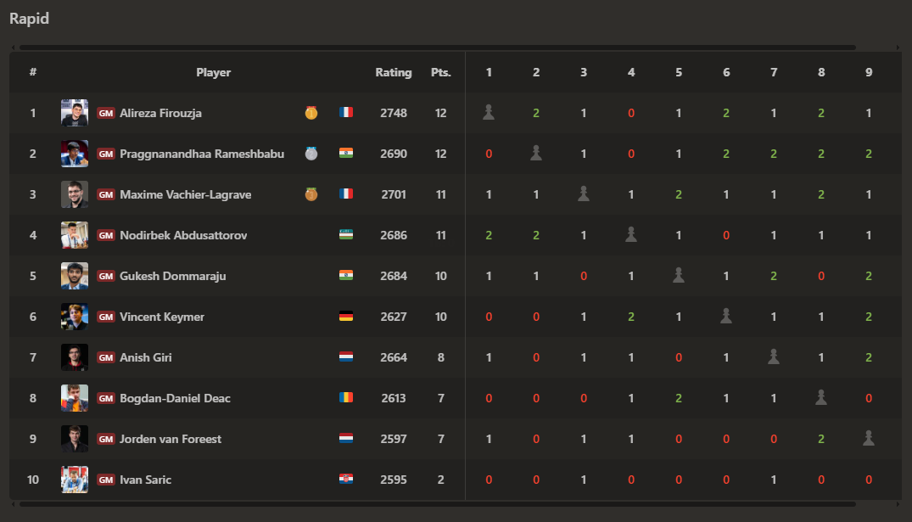Click the bottom scrollbar's right arrow
The image size is (912, 522).
898,504
